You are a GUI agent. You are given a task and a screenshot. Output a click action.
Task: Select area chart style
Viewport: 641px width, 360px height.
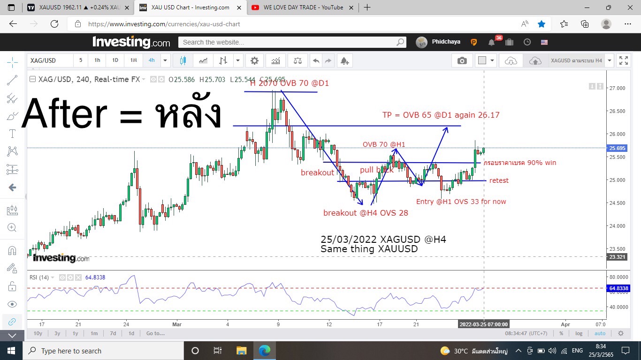point(203,60)
